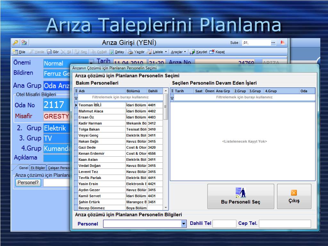Screen dimensions: 328x246
Task: Click the Detay toolbar button
Action: (117, 52)
